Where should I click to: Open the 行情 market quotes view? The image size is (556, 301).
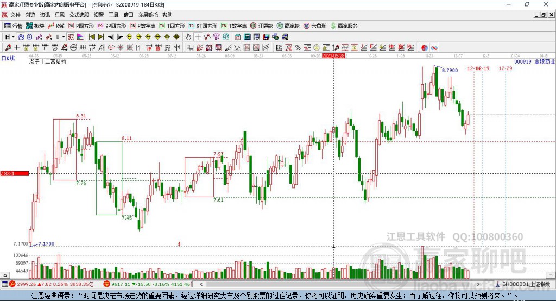[14, 26]
